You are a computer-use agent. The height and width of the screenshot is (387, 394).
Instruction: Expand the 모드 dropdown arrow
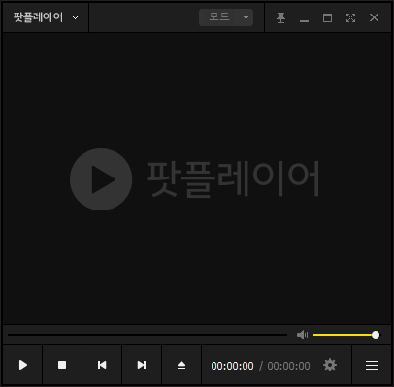(246, 17)
